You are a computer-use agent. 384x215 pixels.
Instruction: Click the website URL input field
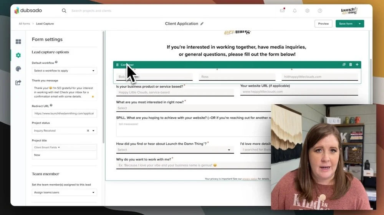[x=299, y=92]
